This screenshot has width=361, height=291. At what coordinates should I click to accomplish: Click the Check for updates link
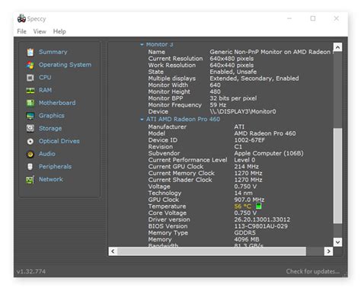pyautogui.click(x=312, y=271)
